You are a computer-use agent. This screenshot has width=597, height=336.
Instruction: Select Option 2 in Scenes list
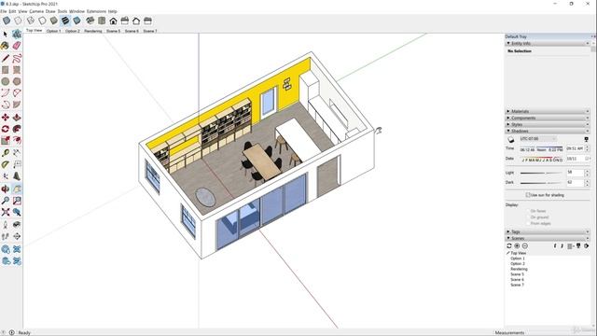pos(518,263)
